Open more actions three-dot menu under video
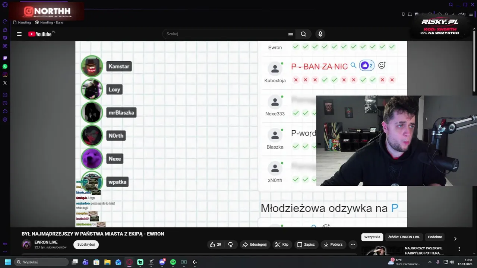The height and width of the screenshot is (268, 477). (353, 245)
